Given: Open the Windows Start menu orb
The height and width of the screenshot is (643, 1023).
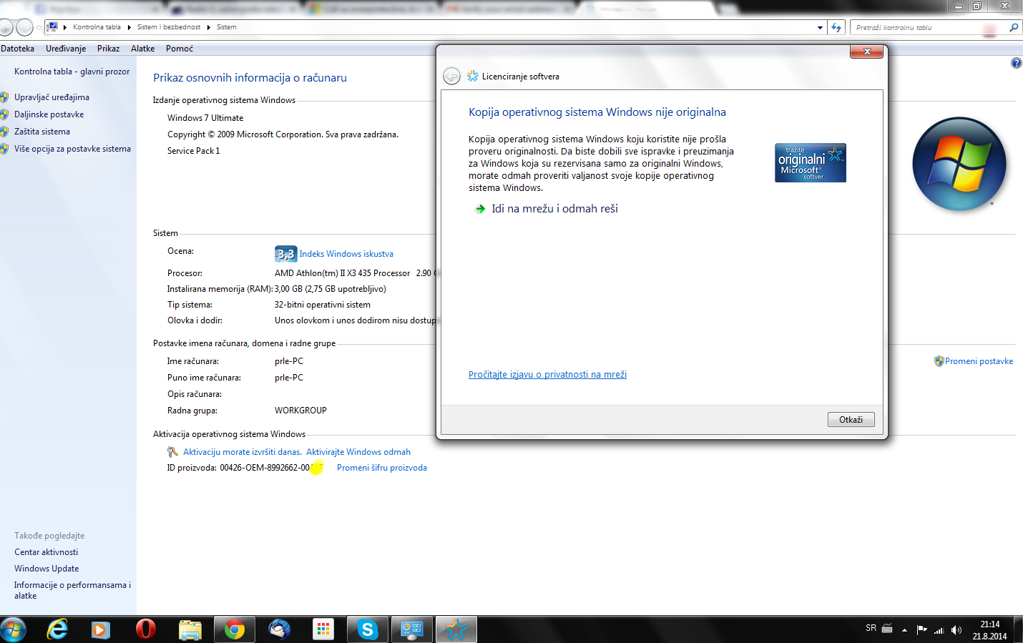Looking at the screenshot, I should click(x=13, y=629).
